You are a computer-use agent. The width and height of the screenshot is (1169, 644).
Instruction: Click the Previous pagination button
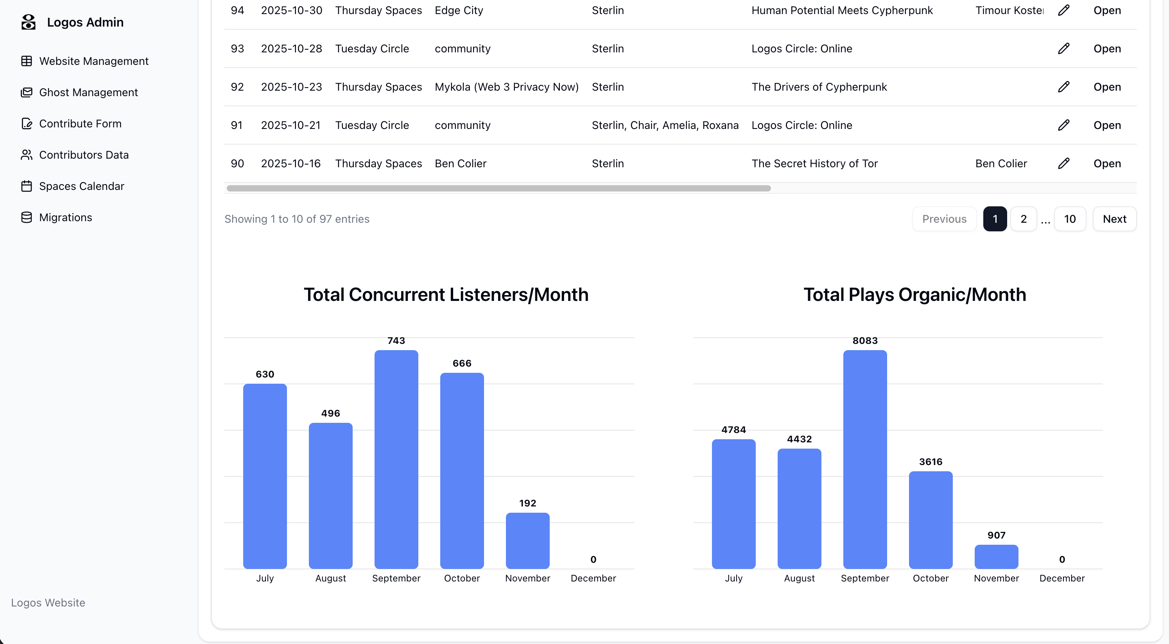944,219
